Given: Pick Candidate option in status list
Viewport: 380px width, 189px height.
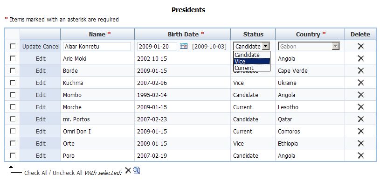Looking at the screenshot, I should click(x=252, y=55).
